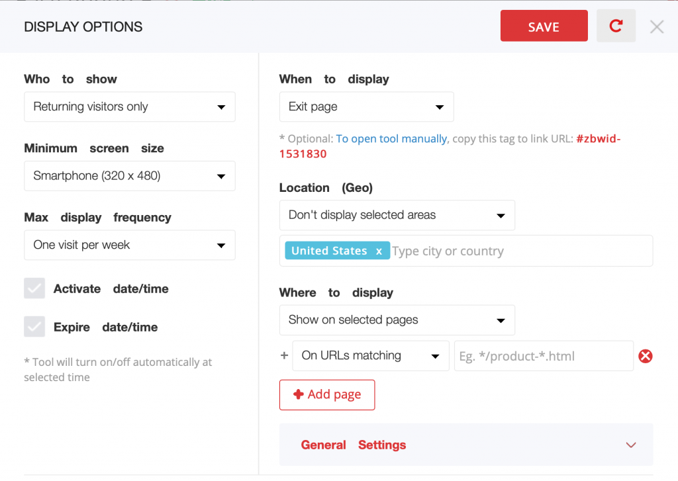
Task: Focus the URL pattern input field
Action: tap(544, 356)
